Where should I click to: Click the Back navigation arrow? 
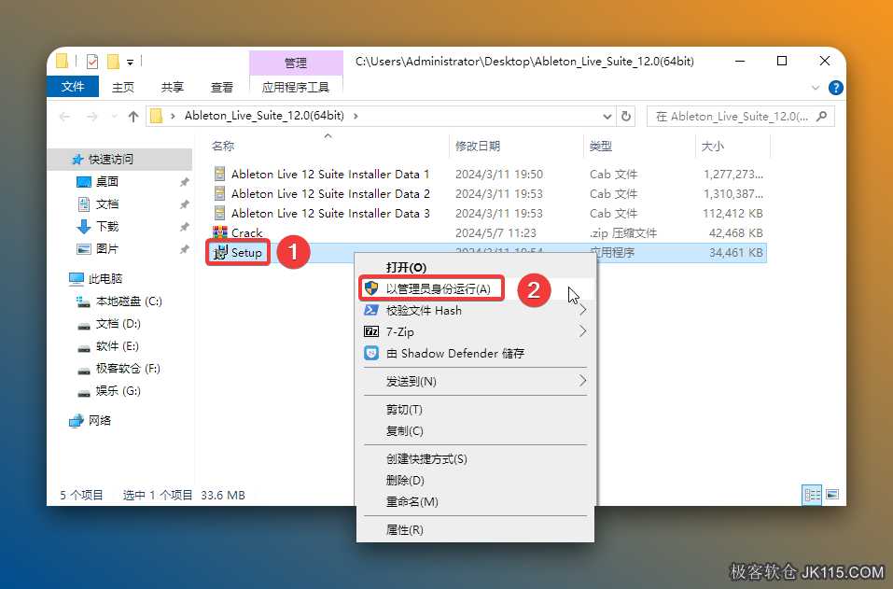64,116
